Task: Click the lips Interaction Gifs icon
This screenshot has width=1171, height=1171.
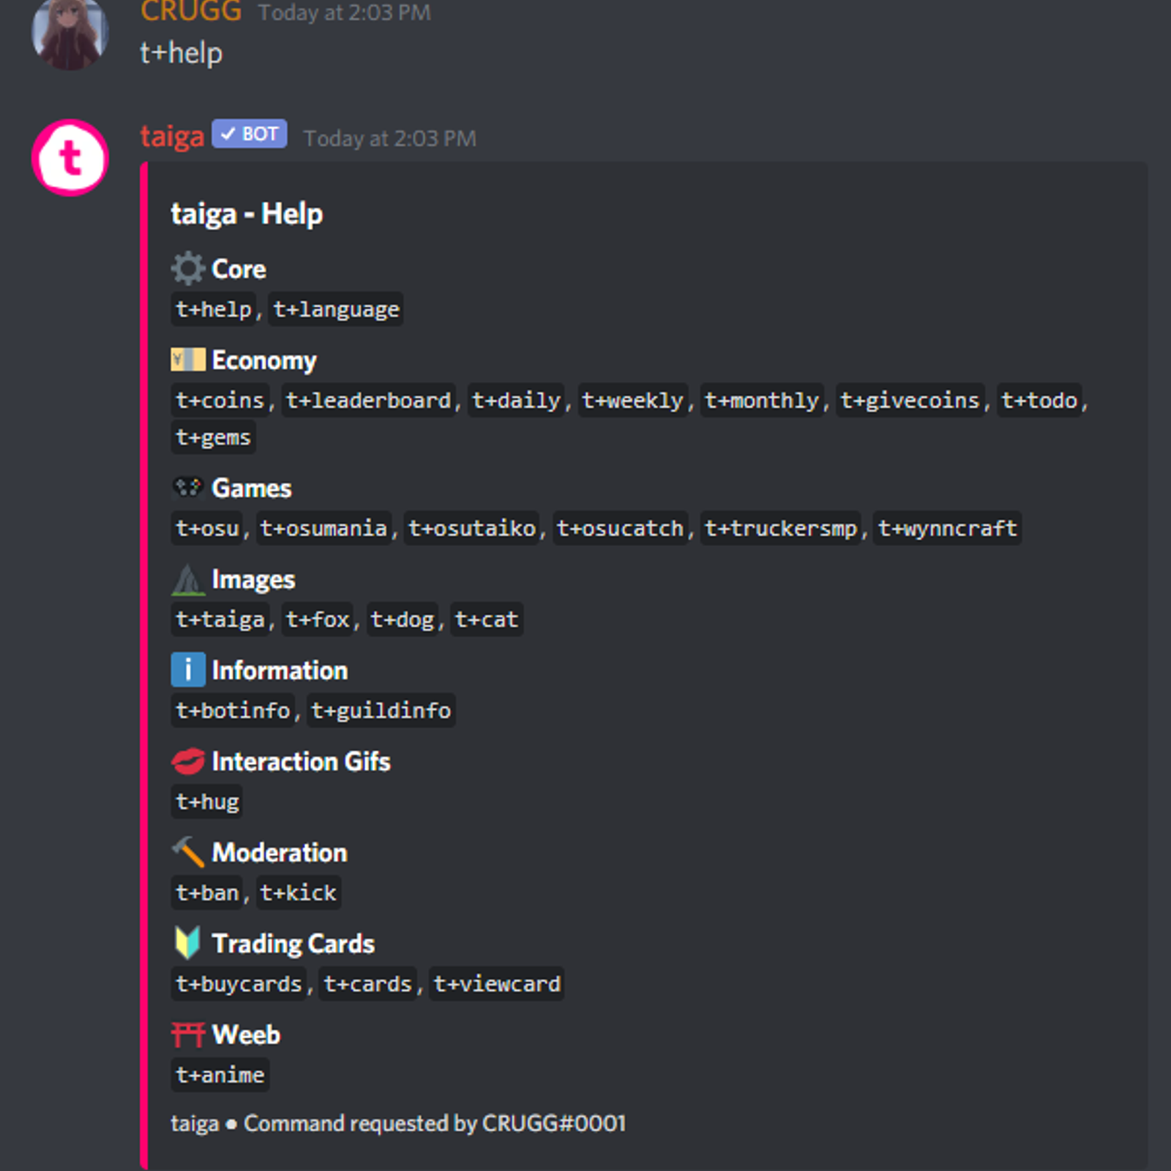Action: click(188, 761)
